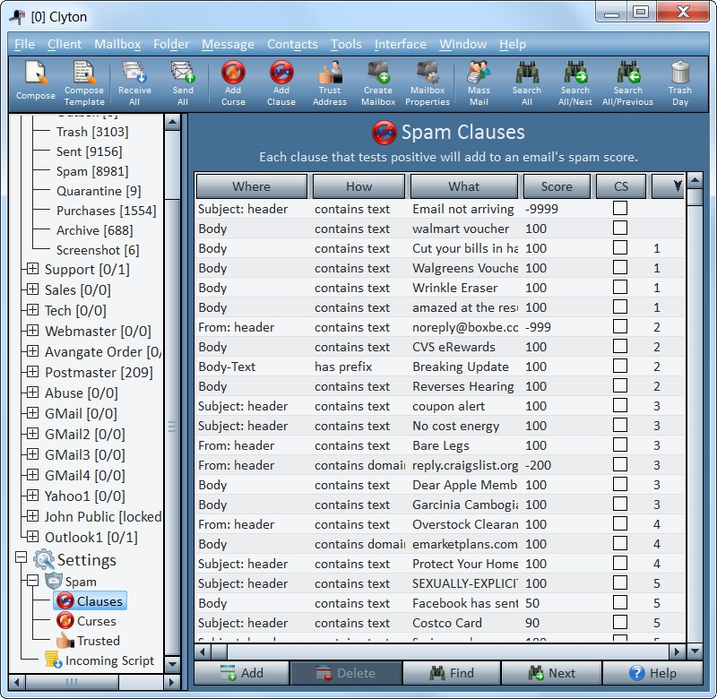
Task: Click the Search All/Next icon
Action: [x=575, y=83]
